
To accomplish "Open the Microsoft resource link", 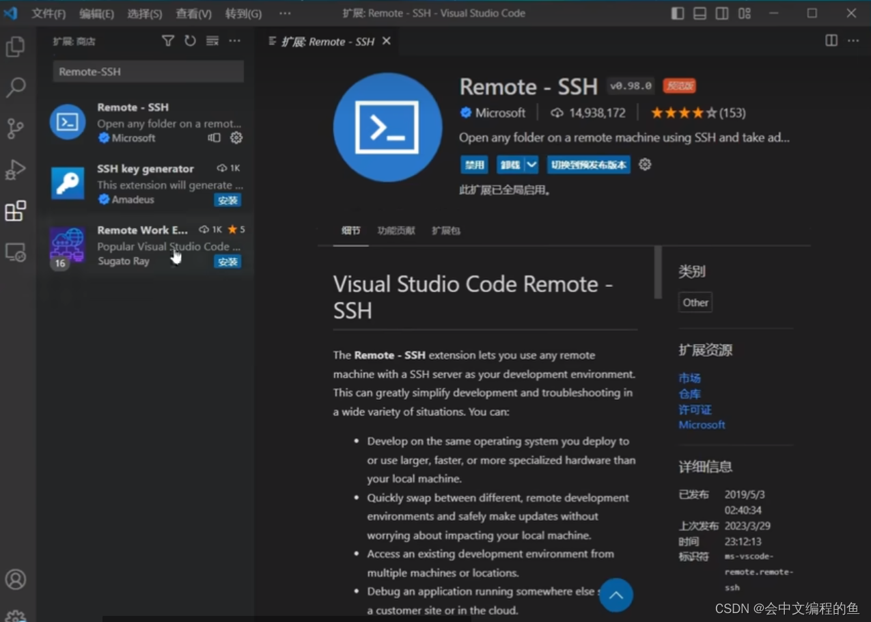I will click(702, 424).
